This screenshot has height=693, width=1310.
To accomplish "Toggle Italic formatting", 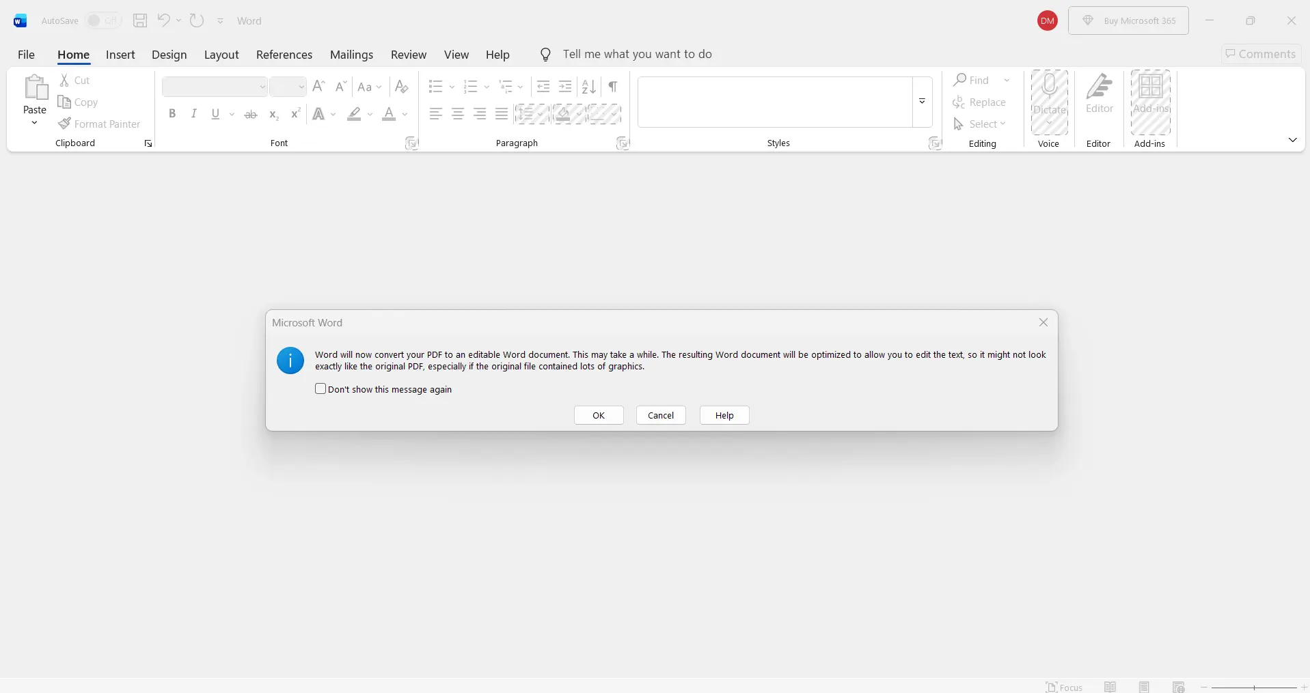I will point(194,114).
